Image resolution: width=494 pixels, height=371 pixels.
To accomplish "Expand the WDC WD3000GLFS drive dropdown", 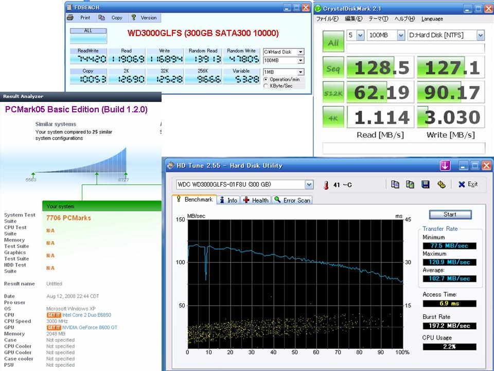I will pos(309,184).
